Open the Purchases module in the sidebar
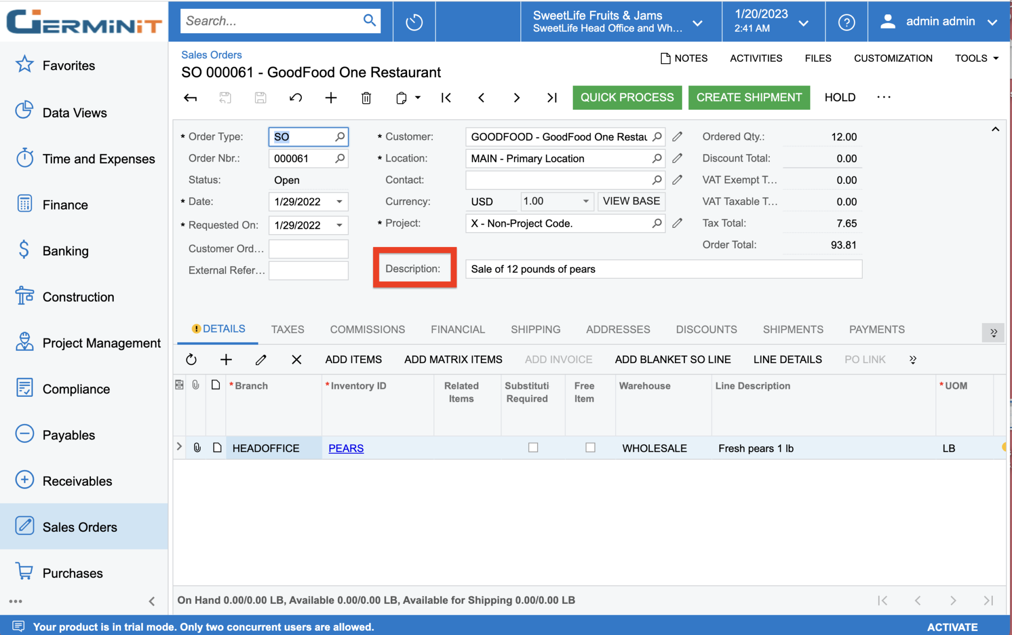 coord(73,573)
